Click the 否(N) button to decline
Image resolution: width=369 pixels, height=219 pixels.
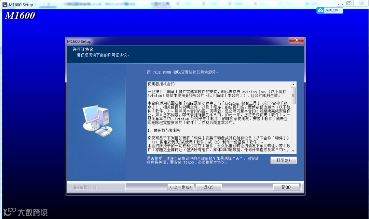pyautogui.click(x=286, y=187)
